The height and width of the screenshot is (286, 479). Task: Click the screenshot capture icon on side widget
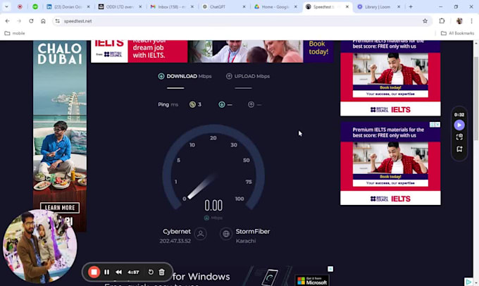pos(459,137)
